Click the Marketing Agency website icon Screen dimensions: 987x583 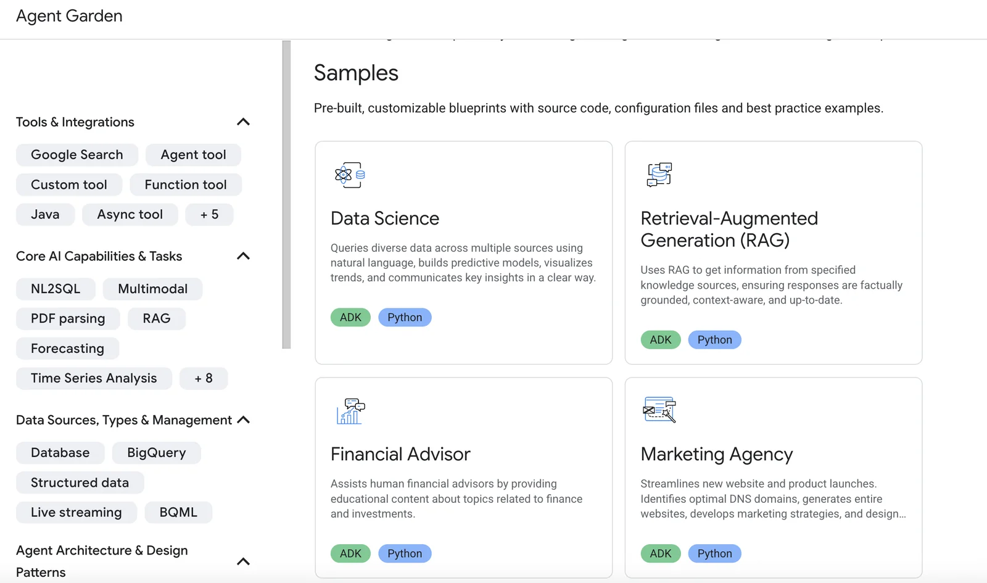coord(659,410)
